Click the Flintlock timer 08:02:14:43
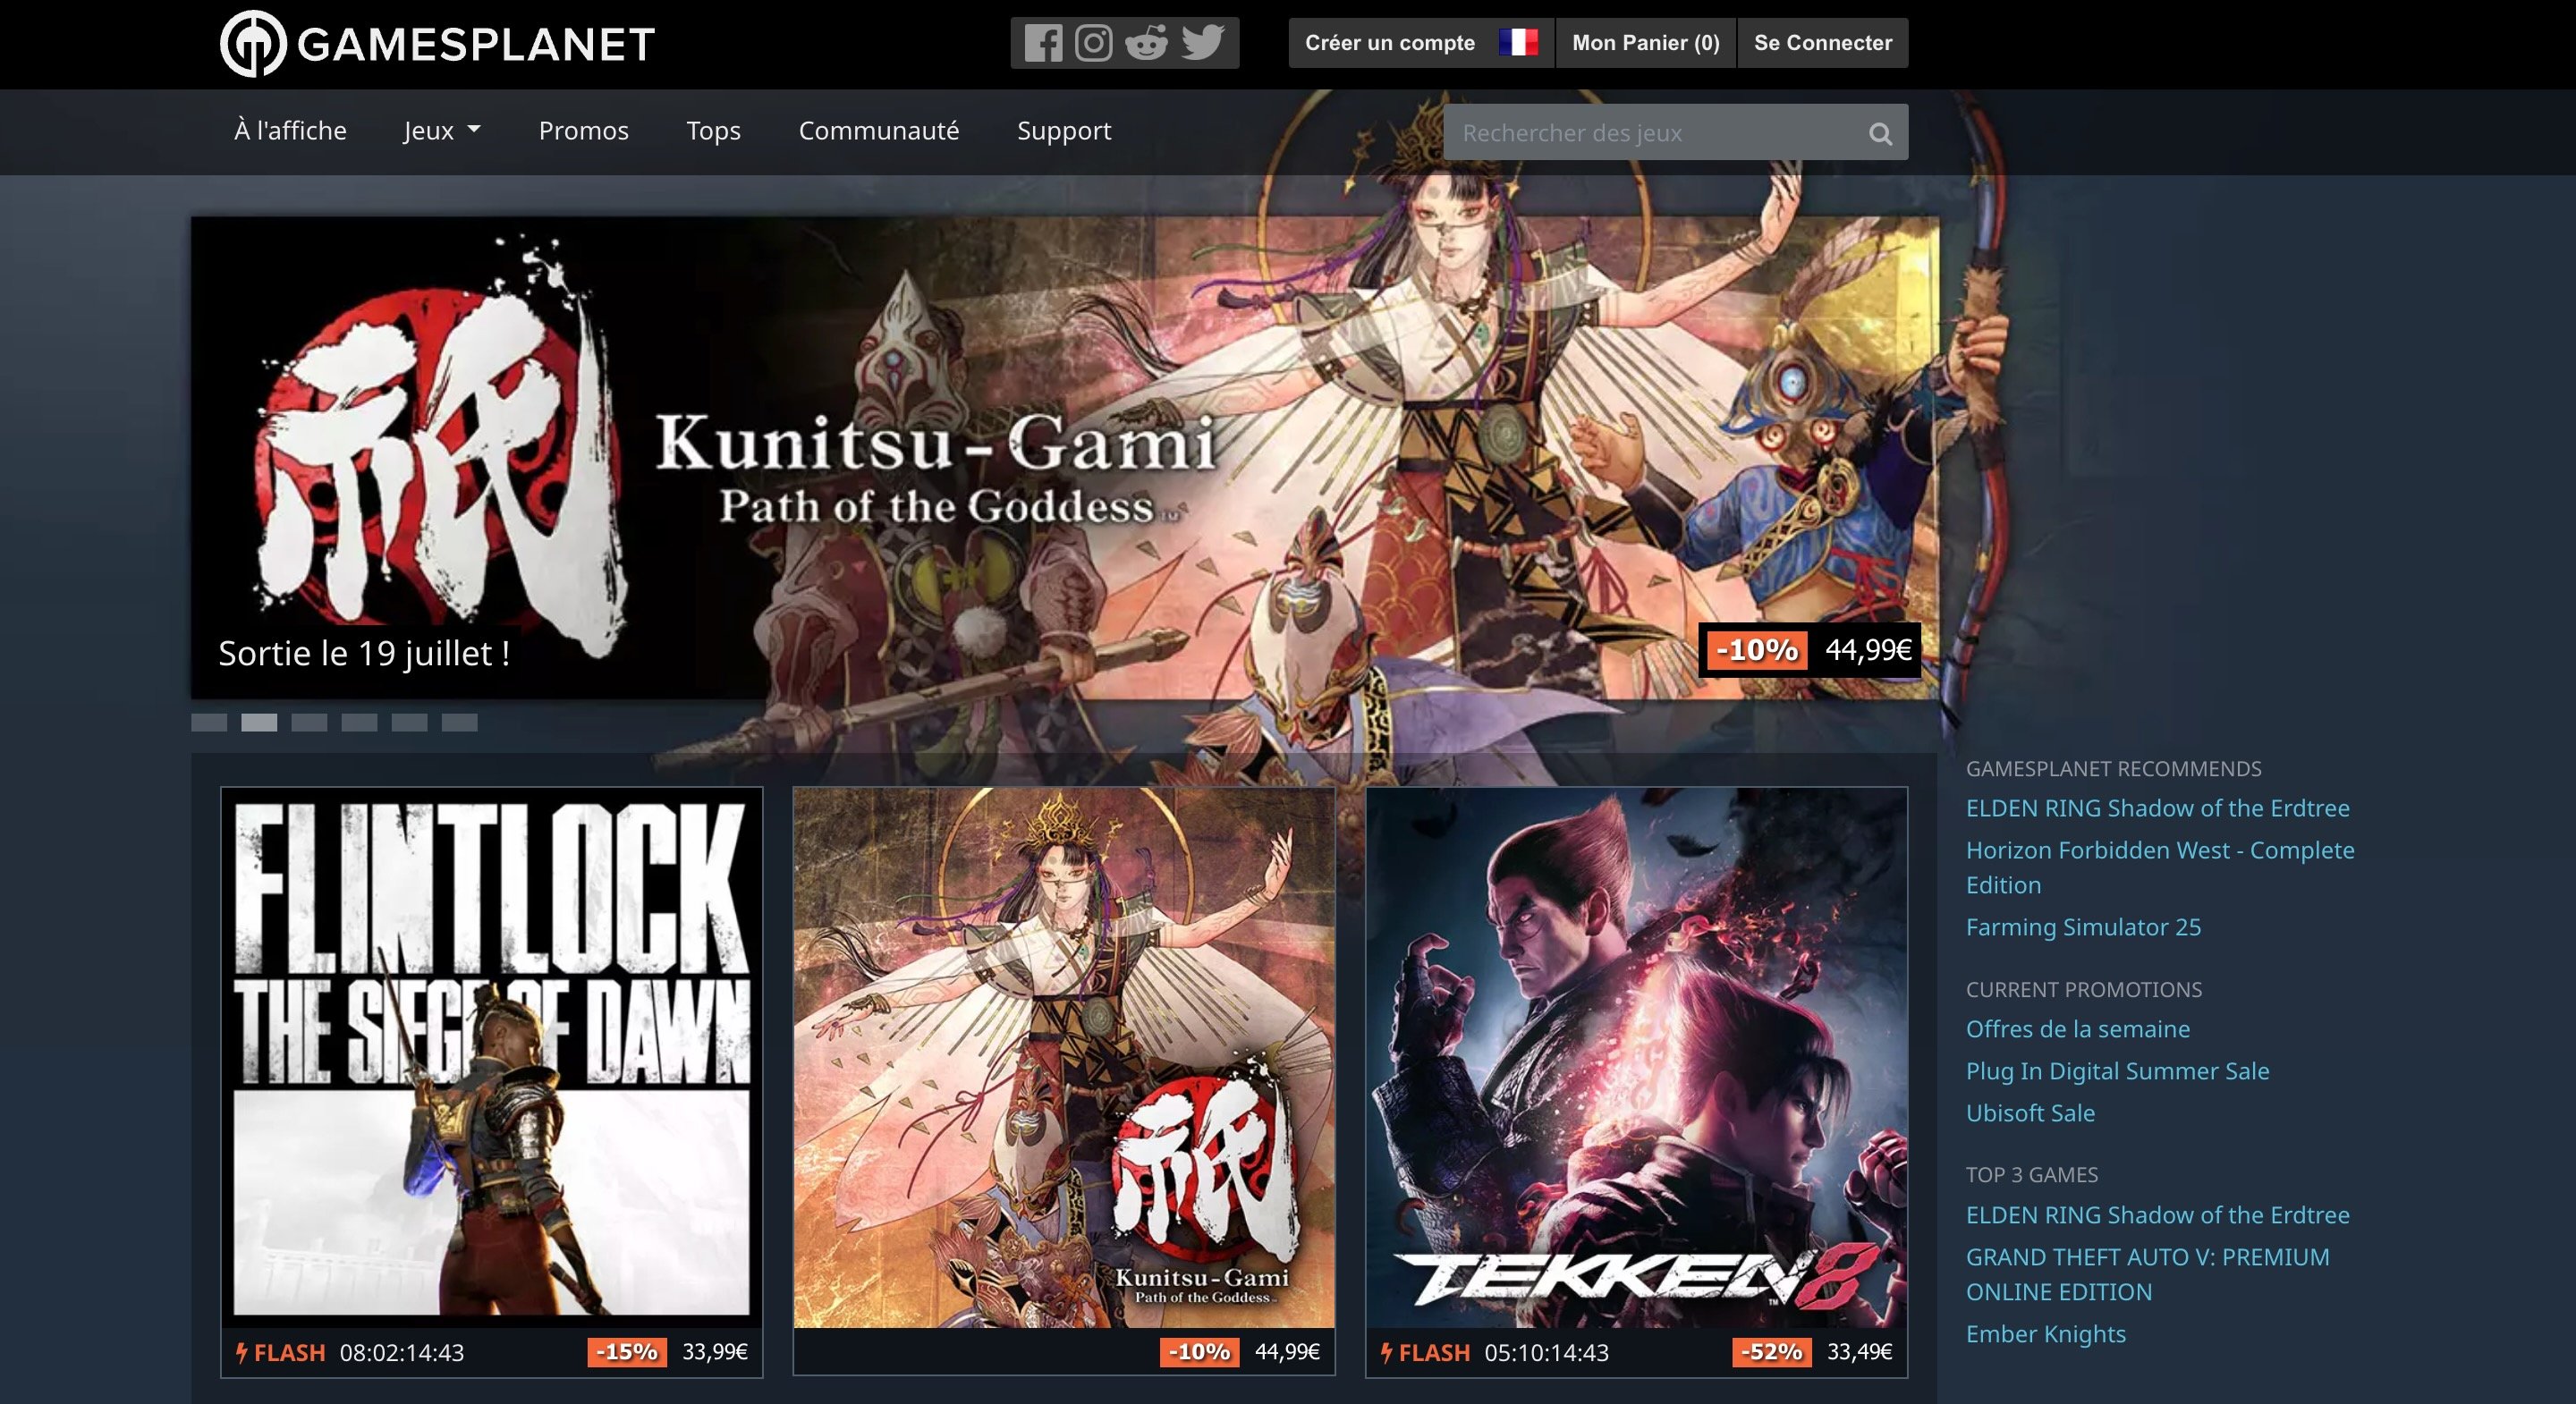The image size is (2576, 1404). [x=402, y=1353]
